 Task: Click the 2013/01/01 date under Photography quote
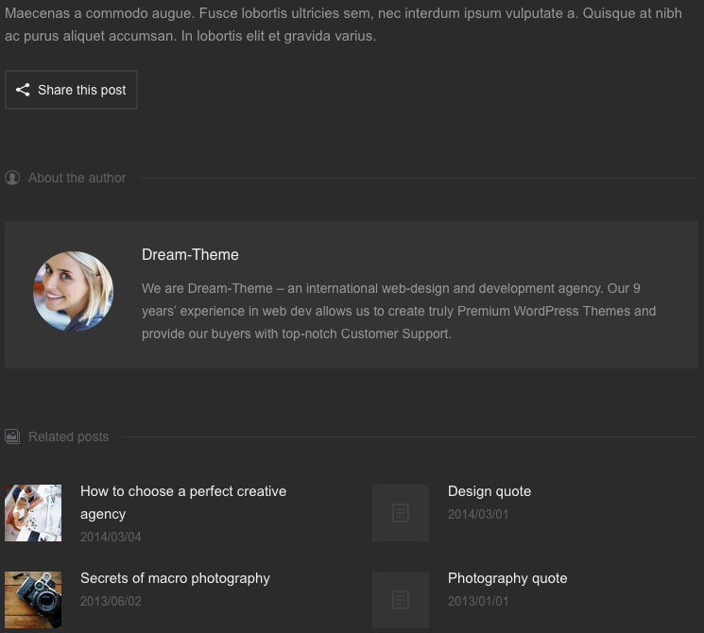pos(478,601)
